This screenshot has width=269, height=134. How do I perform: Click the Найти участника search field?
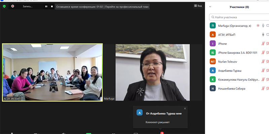coord(239,17)
